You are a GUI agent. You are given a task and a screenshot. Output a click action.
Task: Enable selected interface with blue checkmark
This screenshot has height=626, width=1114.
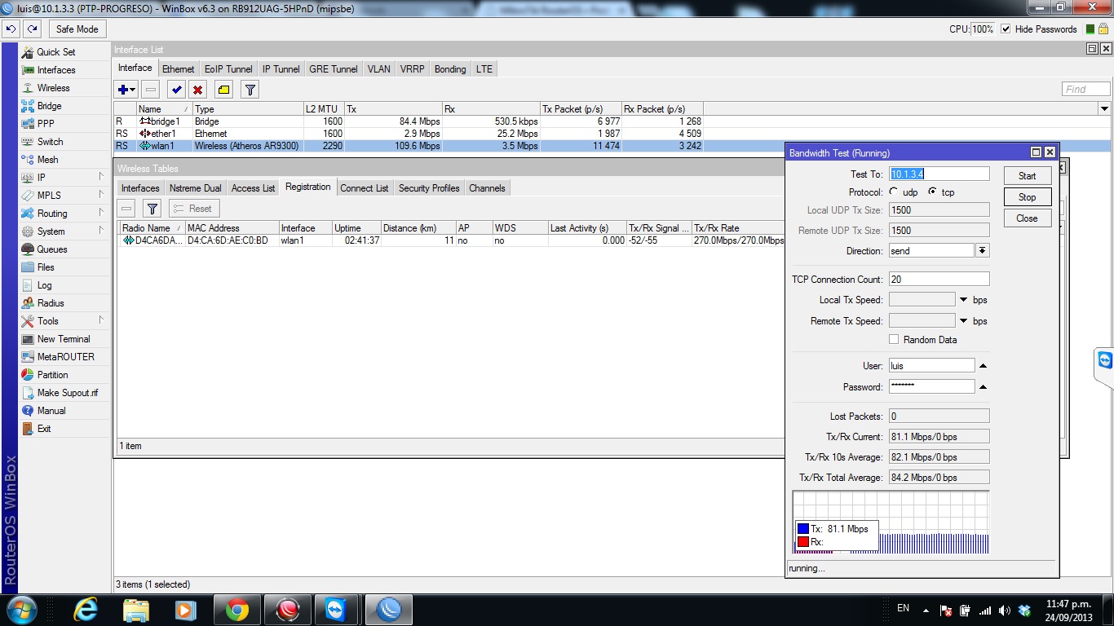click(176, 90)
